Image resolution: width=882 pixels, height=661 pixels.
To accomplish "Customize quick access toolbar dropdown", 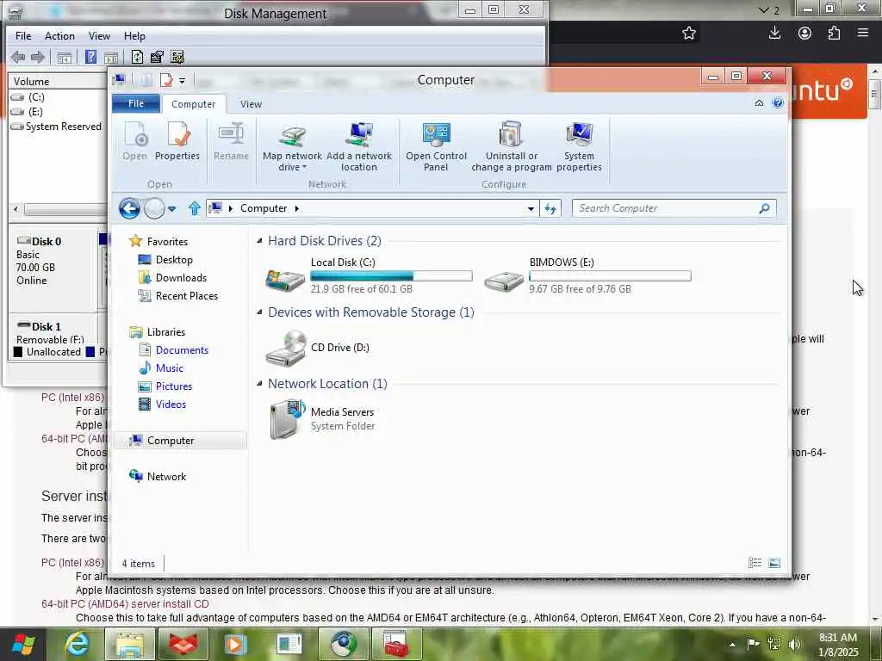I will [x=182, y=81].
